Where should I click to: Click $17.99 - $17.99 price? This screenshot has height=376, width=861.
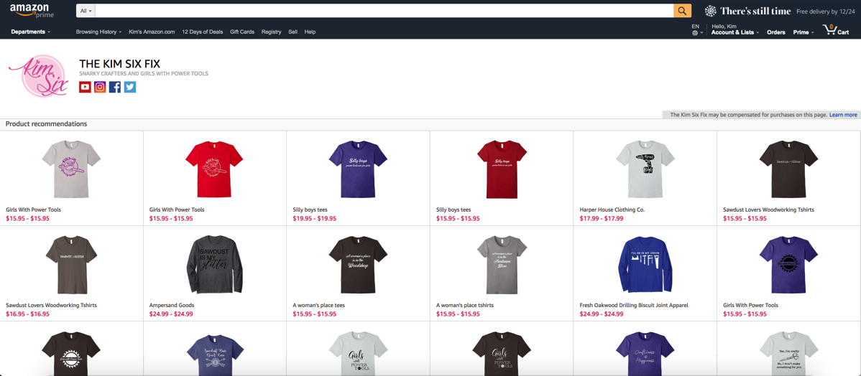click(602, 219)
